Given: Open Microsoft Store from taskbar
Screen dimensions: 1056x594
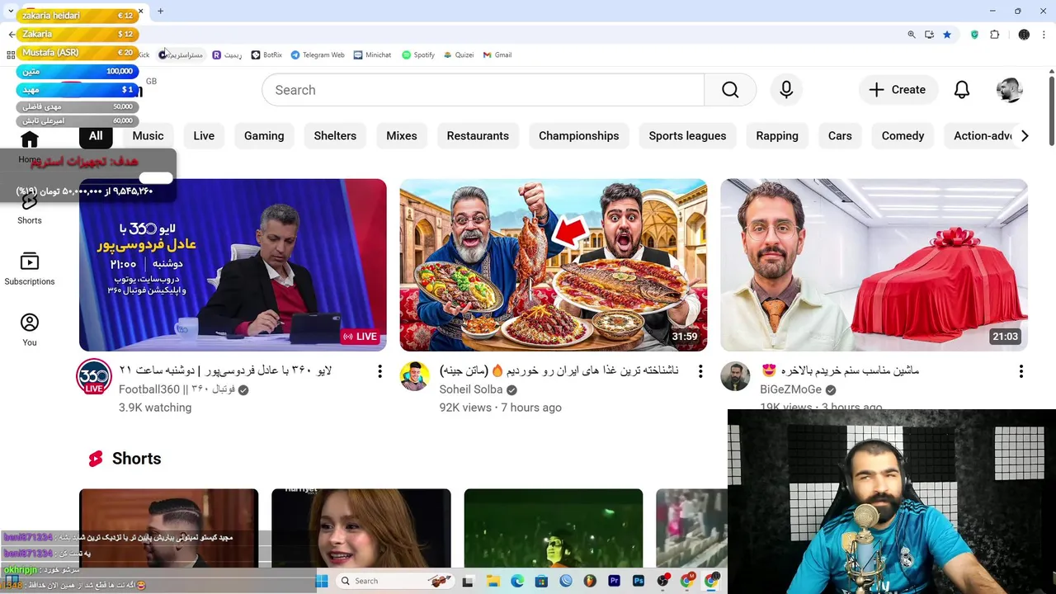Looking at the screenshot, I should tap(541, 581).
